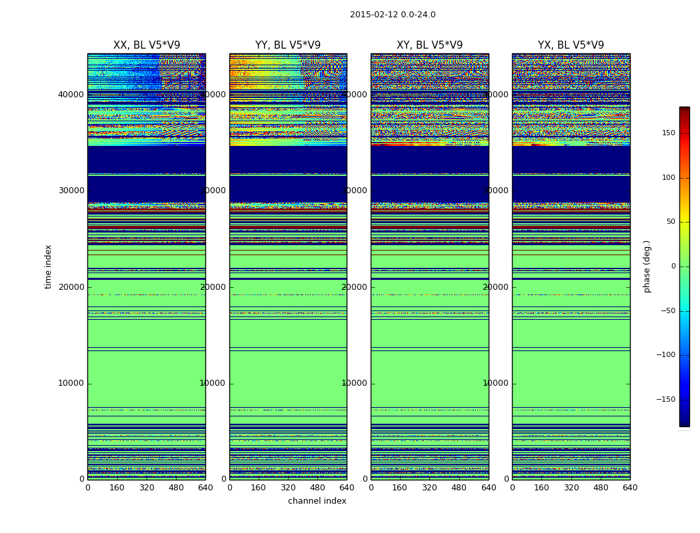This screenshot has height=533, width=700.
Task: Pick the dark red top of the colorbar
Action: (x=684, y=111)
